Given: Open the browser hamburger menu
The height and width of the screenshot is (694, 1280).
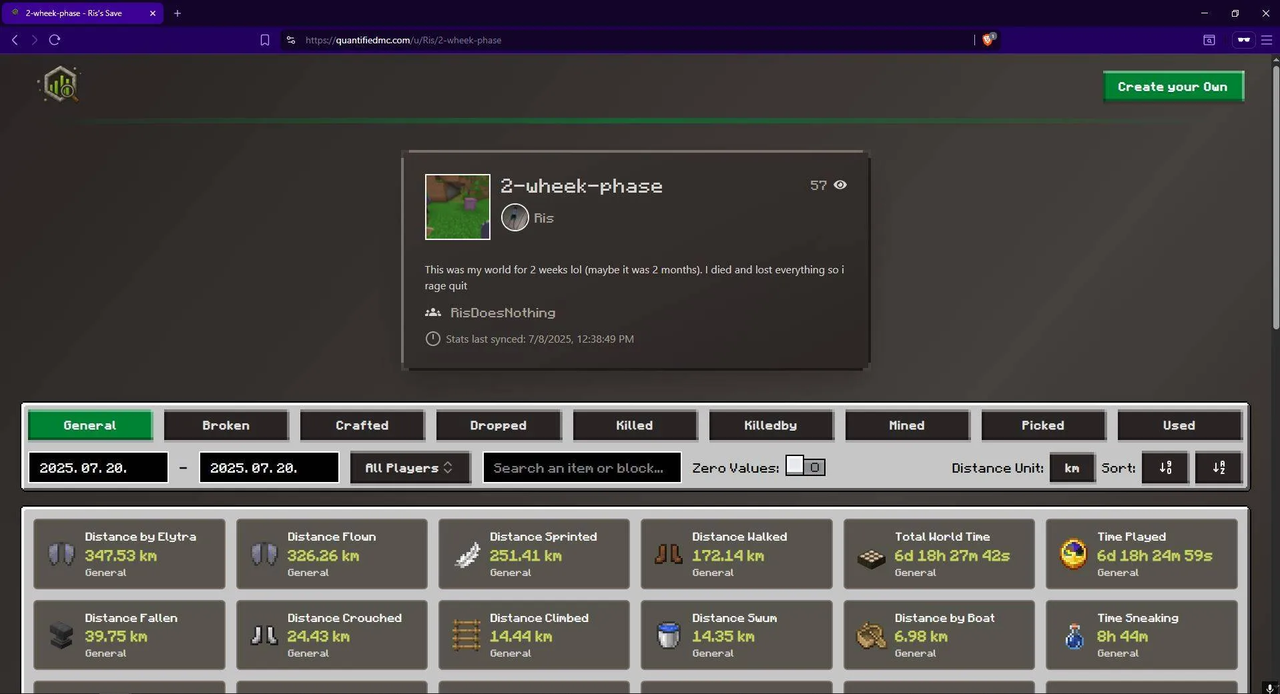Looking at the screenshot, I should pyautogui.click(x=1266, y=40).
